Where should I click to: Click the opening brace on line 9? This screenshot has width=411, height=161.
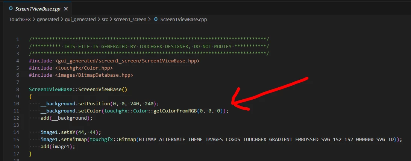click(x=30, y=97)
